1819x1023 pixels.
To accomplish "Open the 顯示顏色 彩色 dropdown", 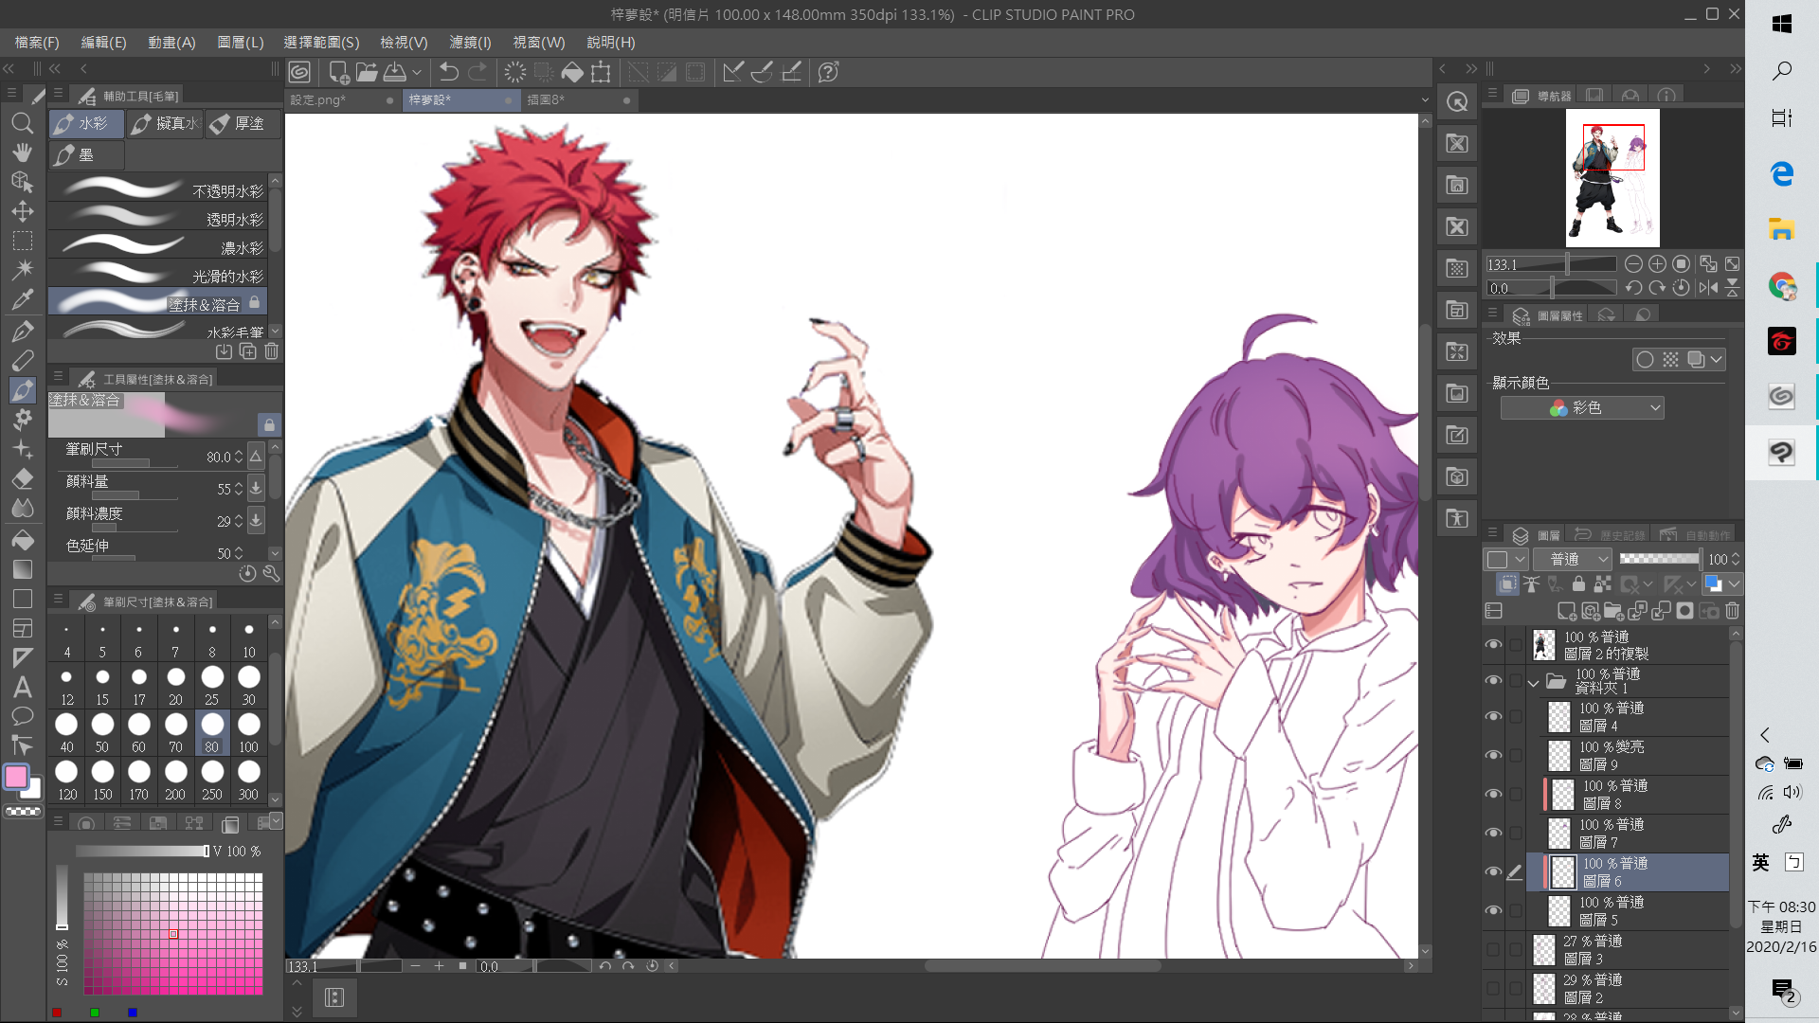I will 1582,407.
